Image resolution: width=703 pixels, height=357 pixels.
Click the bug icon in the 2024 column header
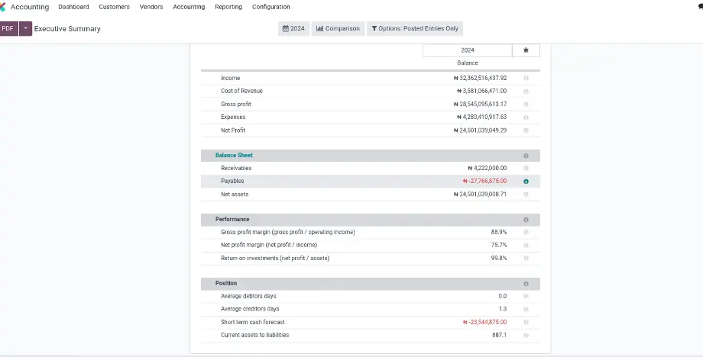click(526, 50)
